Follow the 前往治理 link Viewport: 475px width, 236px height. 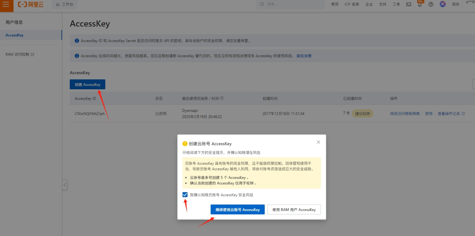pyautogui.click(x=304, y=56)
